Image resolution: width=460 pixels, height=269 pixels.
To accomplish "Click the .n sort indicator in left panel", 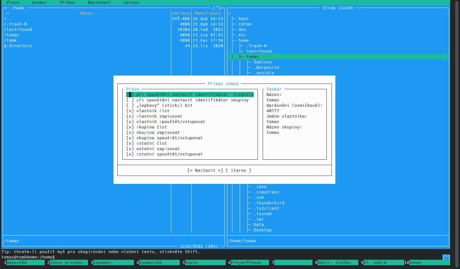I will coord(6,13).
